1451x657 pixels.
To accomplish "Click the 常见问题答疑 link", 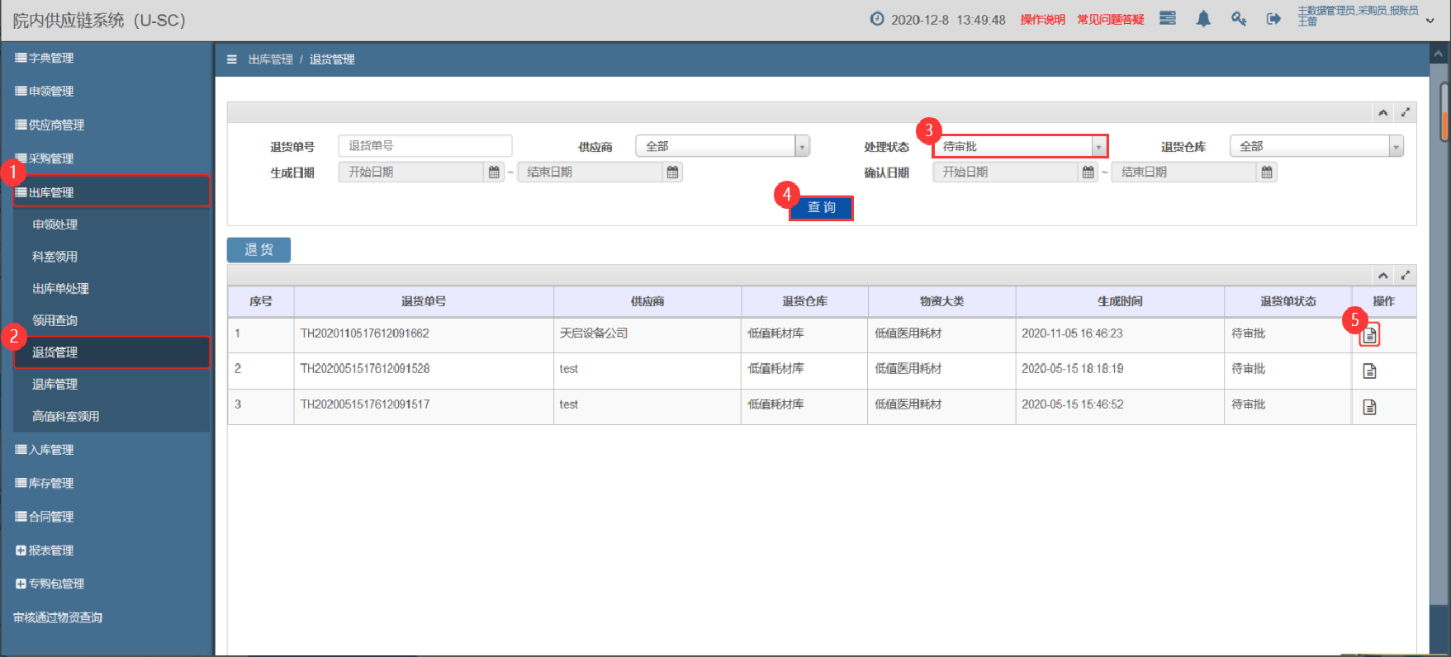I will tap(1110, 20).
